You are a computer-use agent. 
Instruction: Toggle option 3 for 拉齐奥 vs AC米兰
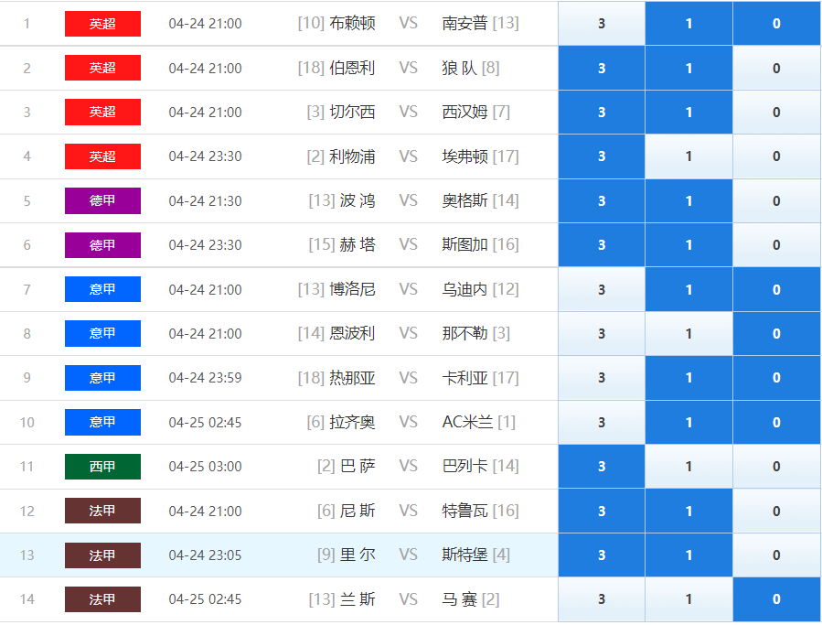pyautogui.click(x=602, y=423)
